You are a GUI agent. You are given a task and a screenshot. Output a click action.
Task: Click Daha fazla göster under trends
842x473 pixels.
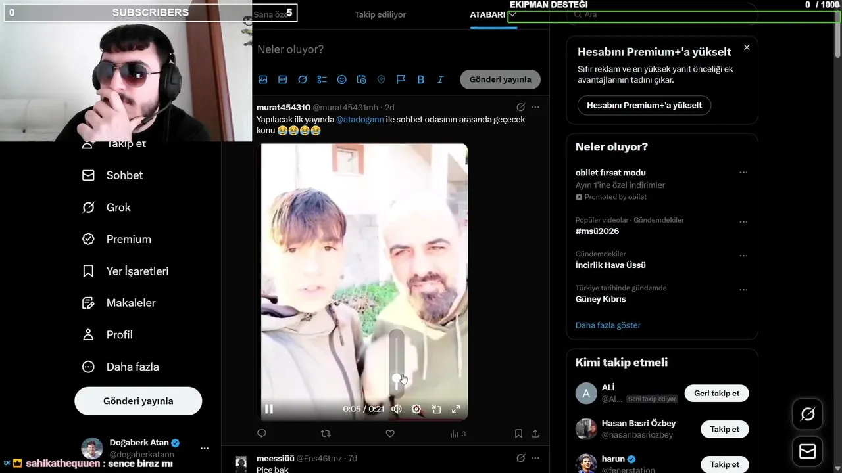(608, 325)
